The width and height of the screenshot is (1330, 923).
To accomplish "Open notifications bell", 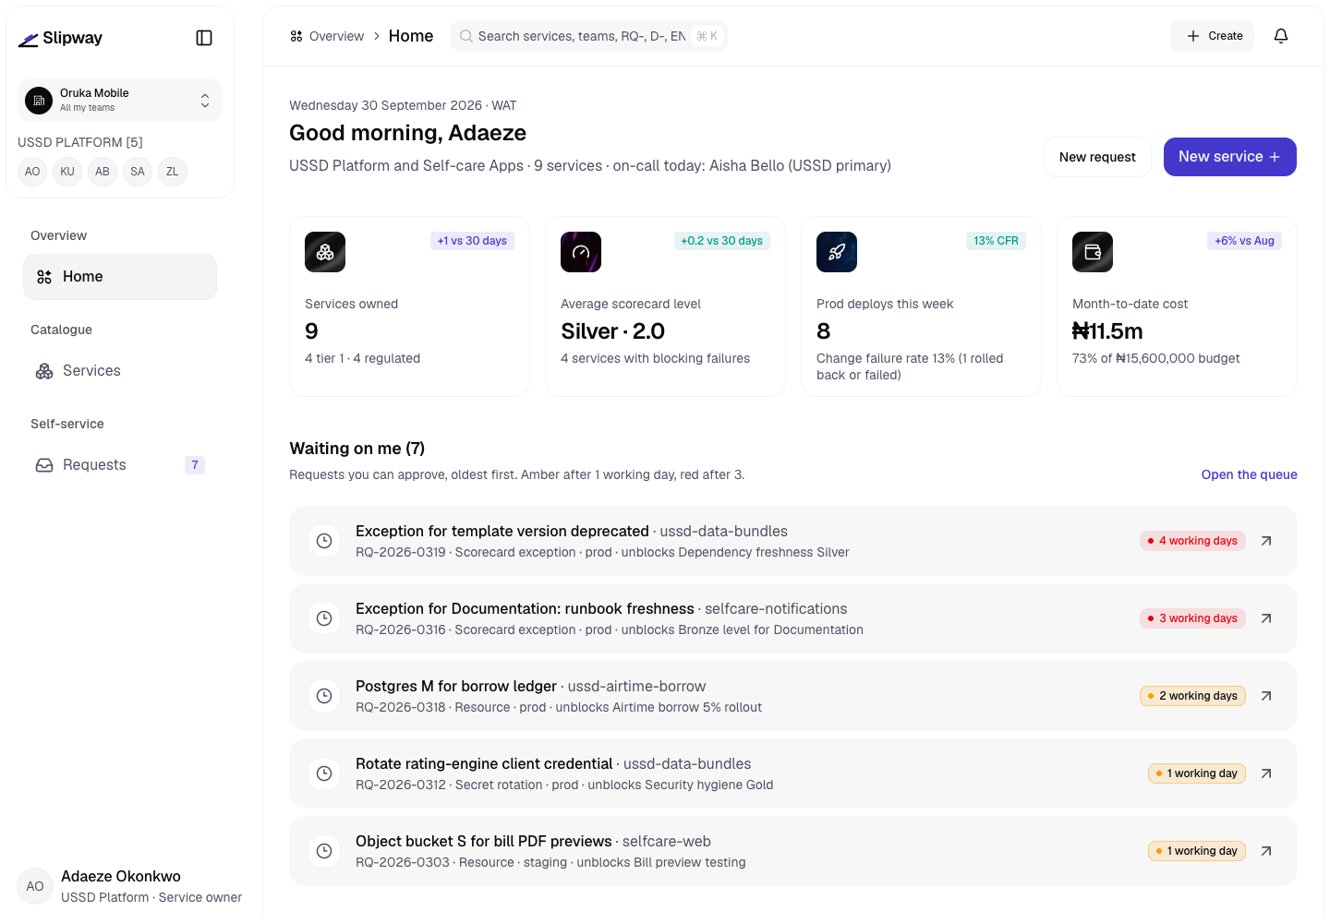I will coord(1281,36).
